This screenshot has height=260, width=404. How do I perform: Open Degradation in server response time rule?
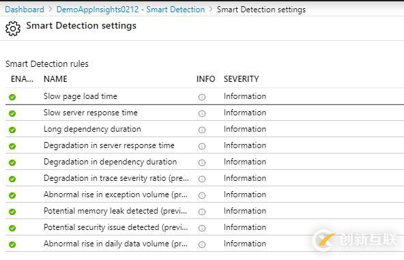(x=109, y=145)
